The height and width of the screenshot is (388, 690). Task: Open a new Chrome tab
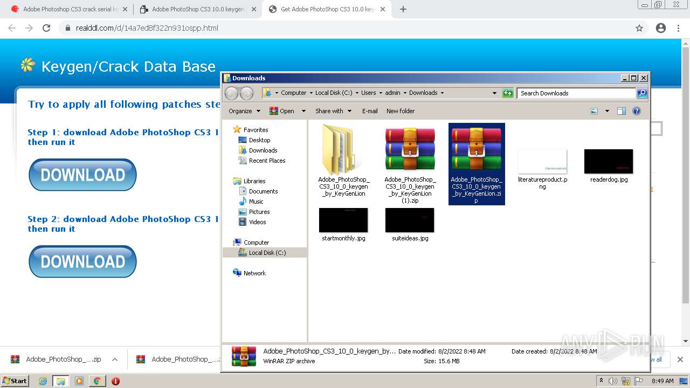coord(403,9)
